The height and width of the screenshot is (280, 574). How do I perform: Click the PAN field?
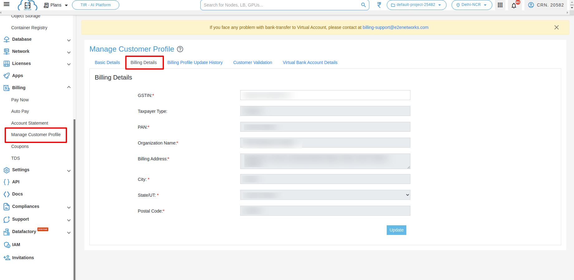point(325,127)
